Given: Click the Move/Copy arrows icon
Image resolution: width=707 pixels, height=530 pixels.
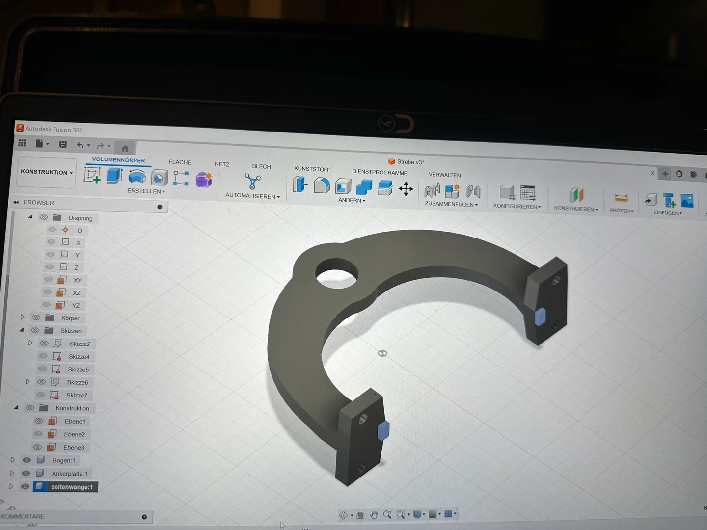Looking at the screenshot, I should click(406, 189).
